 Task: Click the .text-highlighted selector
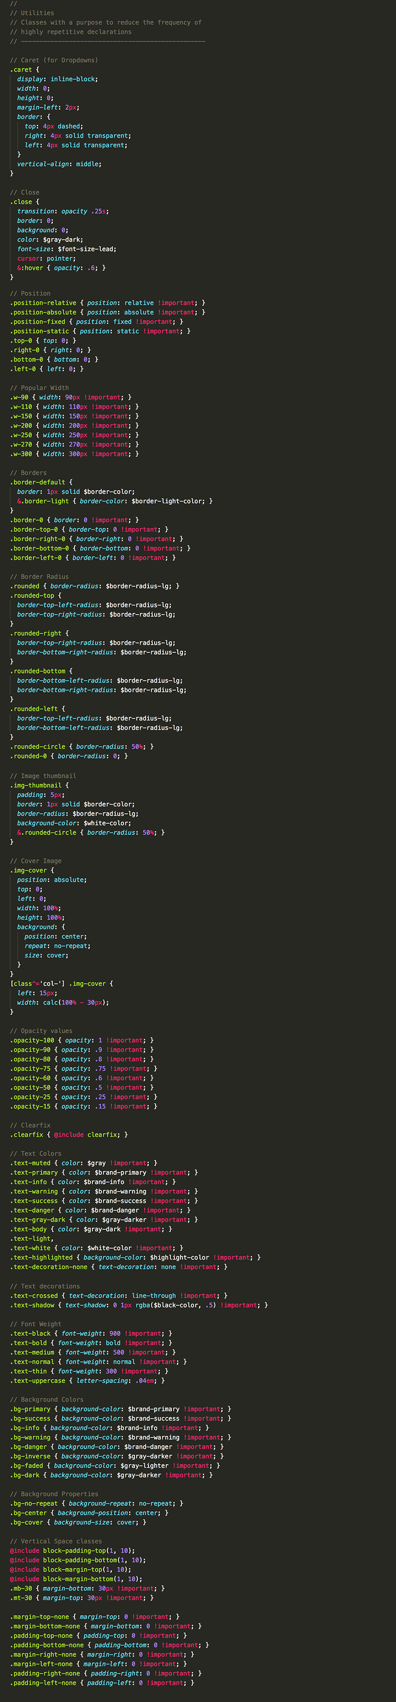tap(41, 1257)
